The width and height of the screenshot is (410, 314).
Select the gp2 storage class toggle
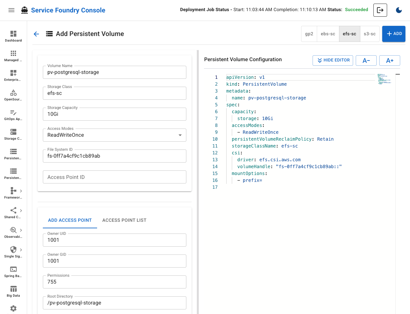[x=309, y=34]
